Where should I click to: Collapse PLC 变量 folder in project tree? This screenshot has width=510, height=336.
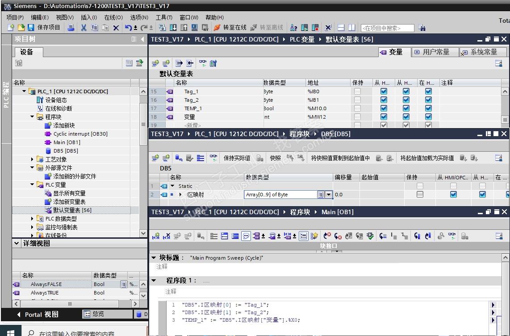pos(32,185)
